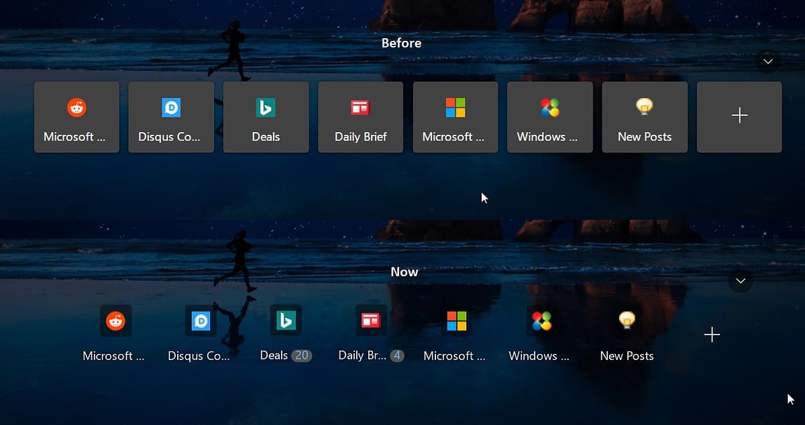Add a new shortcut via the Now row plus
Screen dimensions: 805x425
pyautogui.click(x=712, y=334)
